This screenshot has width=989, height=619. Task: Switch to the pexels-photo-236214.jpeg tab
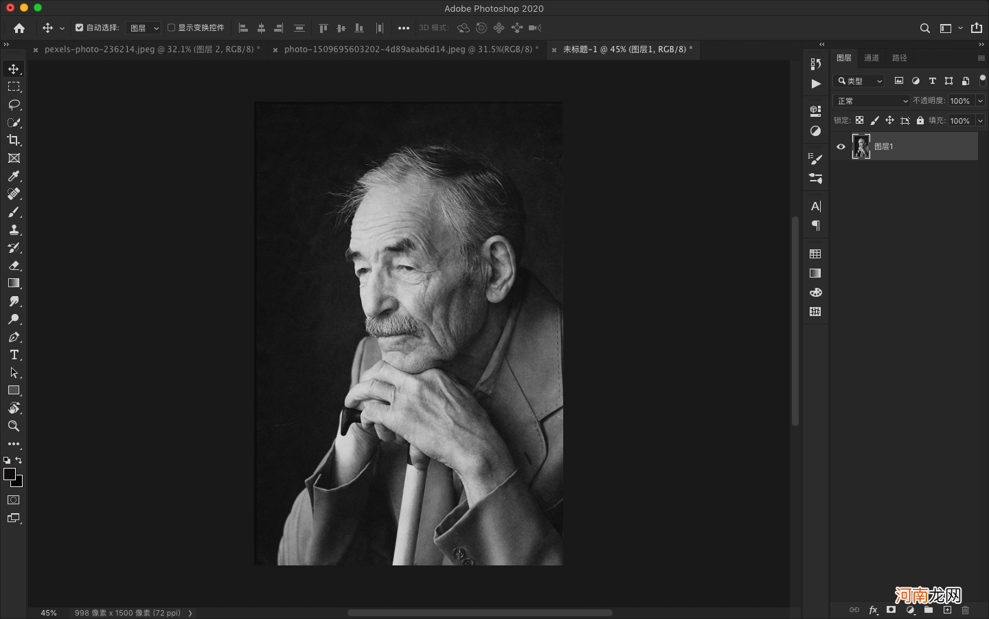[149, 49]
